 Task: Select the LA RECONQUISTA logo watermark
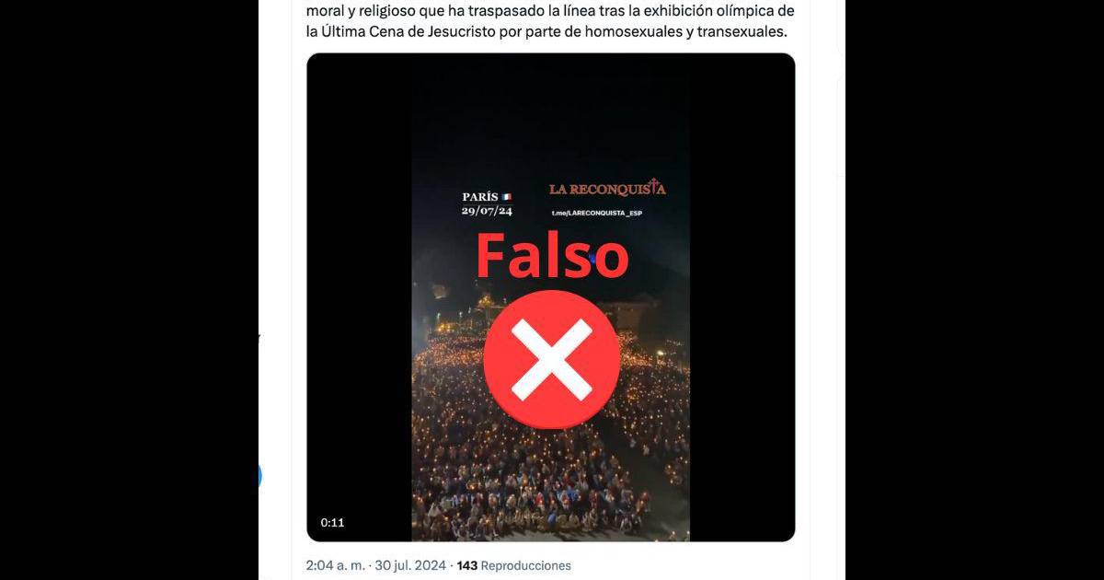(x=607, y=188)
